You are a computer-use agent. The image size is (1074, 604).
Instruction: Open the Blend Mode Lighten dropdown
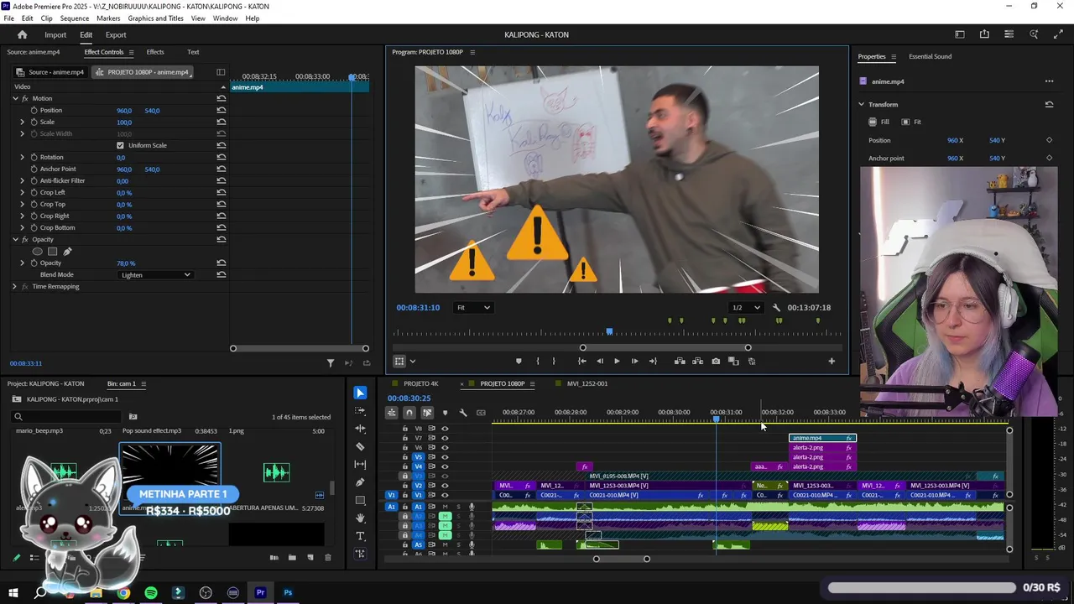[155, 274]
